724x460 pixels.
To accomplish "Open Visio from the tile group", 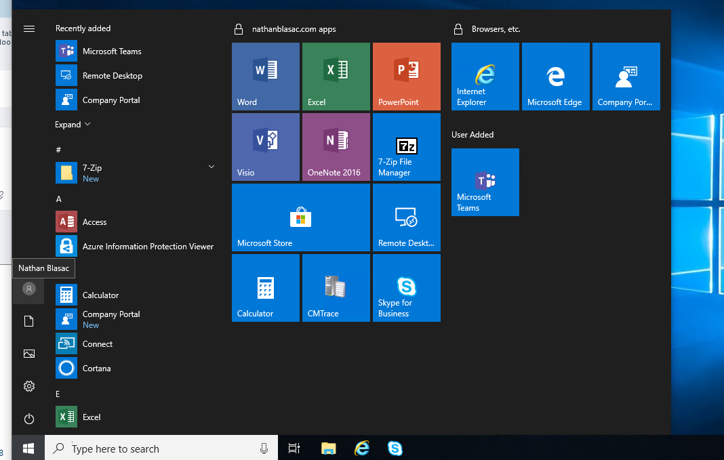I will coord(265,146).
